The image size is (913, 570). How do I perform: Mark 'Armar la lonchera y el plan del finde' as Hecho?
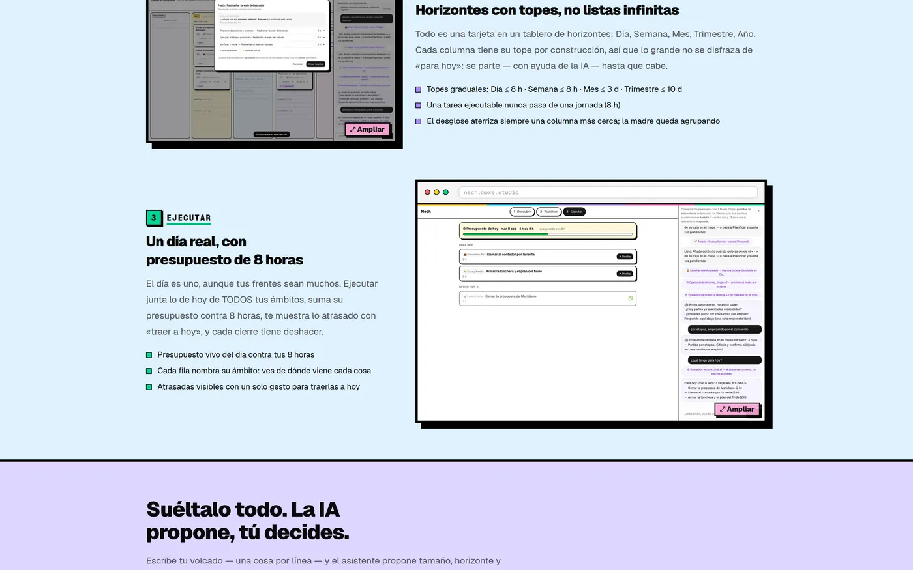click(x=625, y=274)
